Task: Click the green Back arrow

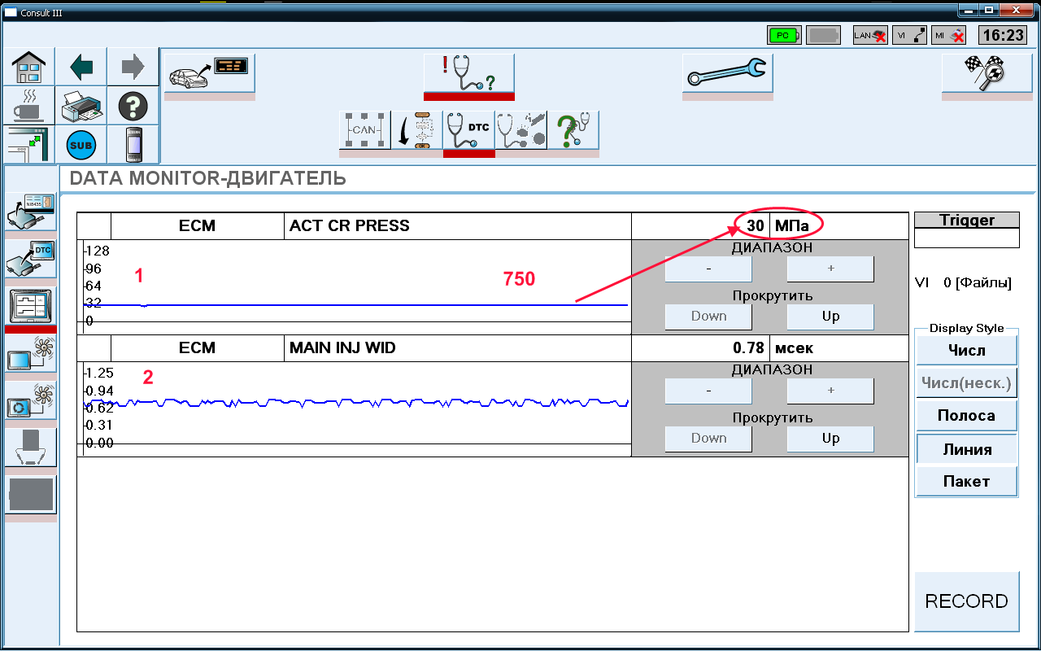Action: tap(81, 66)
